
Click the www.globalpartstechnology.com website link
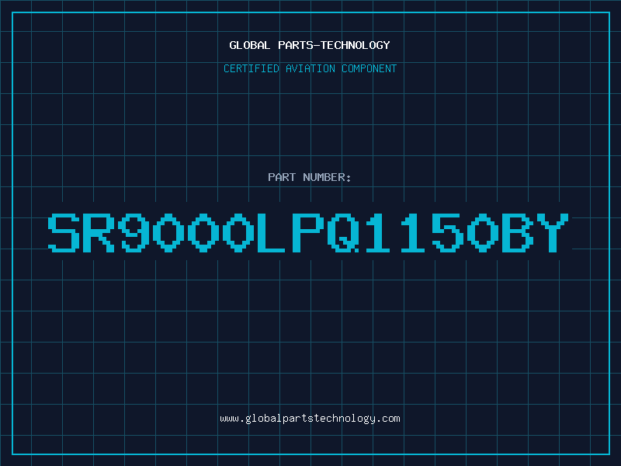click(310, 419)
